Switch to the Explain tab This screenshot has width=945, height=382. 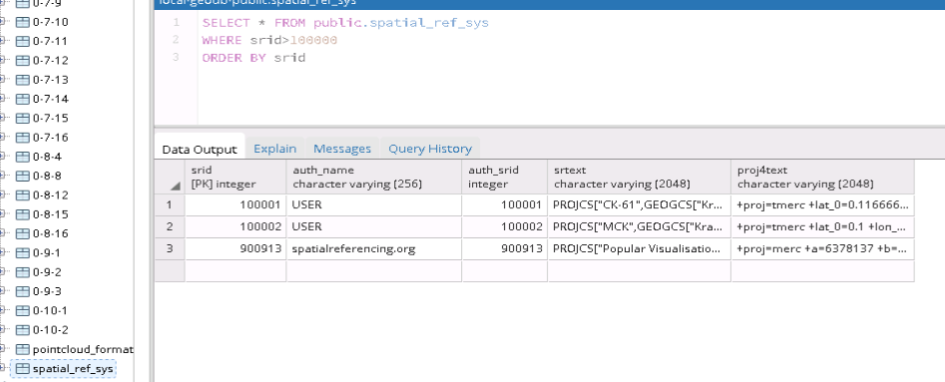tap(274, 149)
